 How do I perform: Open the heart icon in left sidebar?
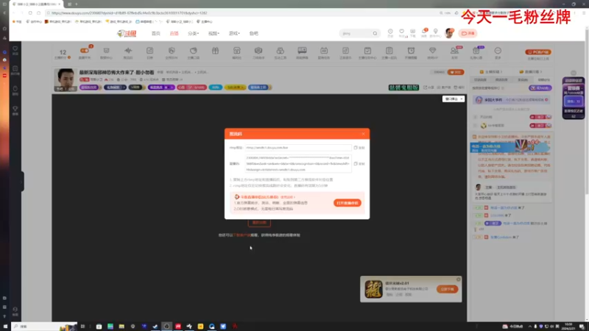pyautogui.click(x=15, y=50)
